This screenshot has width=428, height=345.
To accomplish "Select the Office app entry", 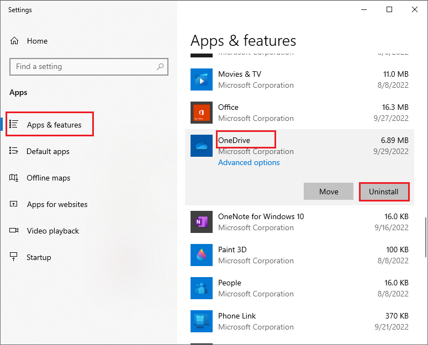I will coord(299,113).
